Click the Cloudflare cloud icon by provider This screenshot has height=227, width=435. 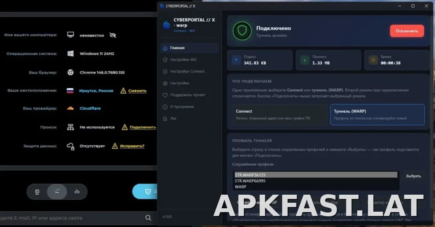[71, 108]
